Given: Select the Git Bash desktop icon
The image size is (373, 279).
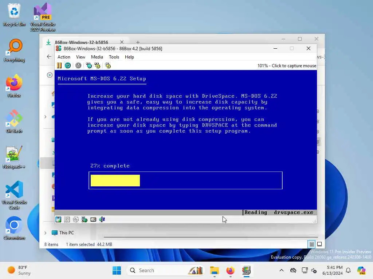Looking at the screenshot, I should point(14,121).
